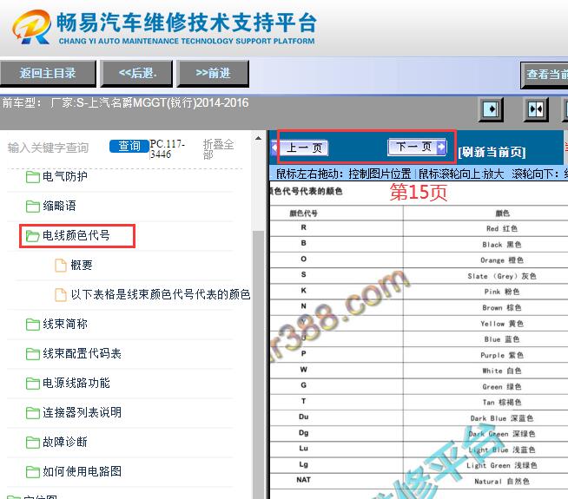The image size is (568, 499).
Task: Click the Slate (Grey) 灰色 cell
Action: click(502, 276)
